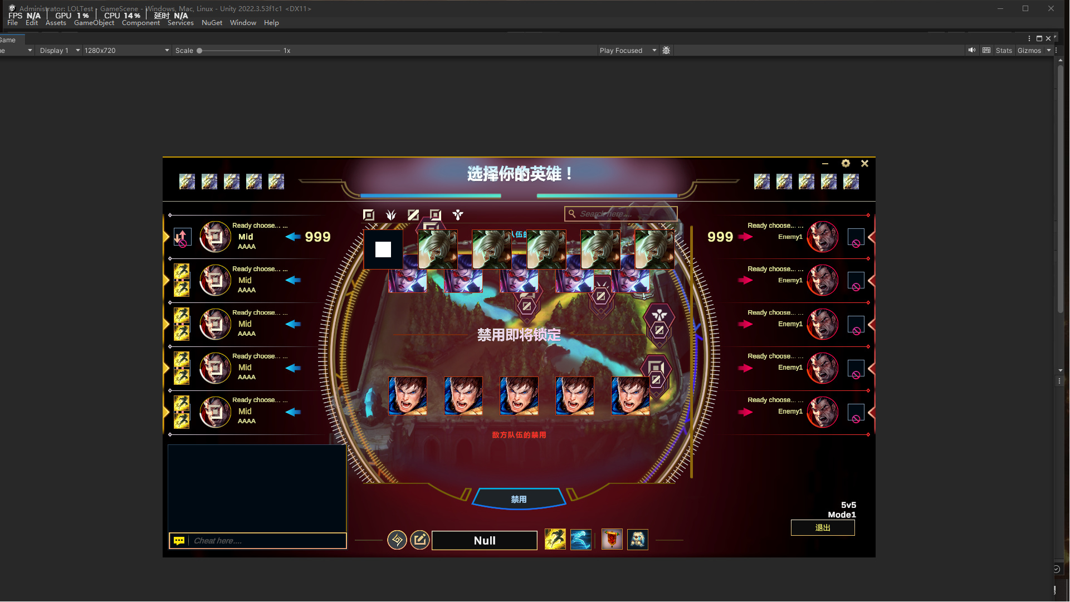Open the GameObject menu
Viewport: 1070px width, 602px height.
(94, 23)
